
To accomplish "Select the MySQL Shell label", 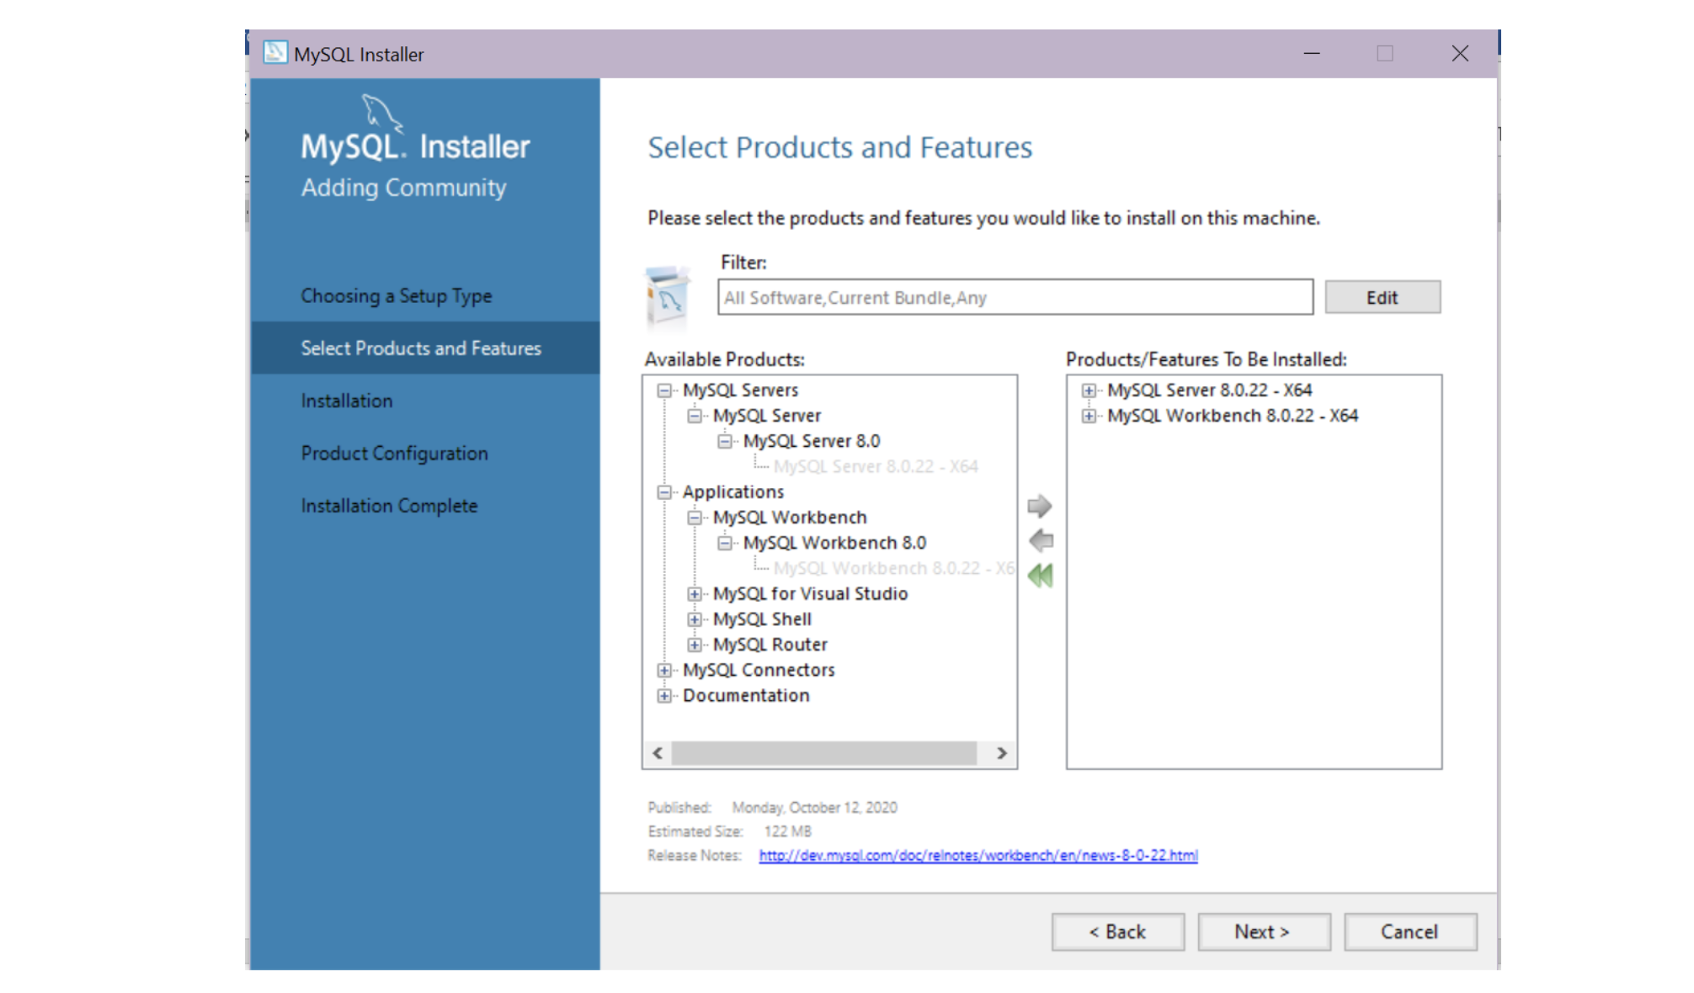I will tap(762, 619).
